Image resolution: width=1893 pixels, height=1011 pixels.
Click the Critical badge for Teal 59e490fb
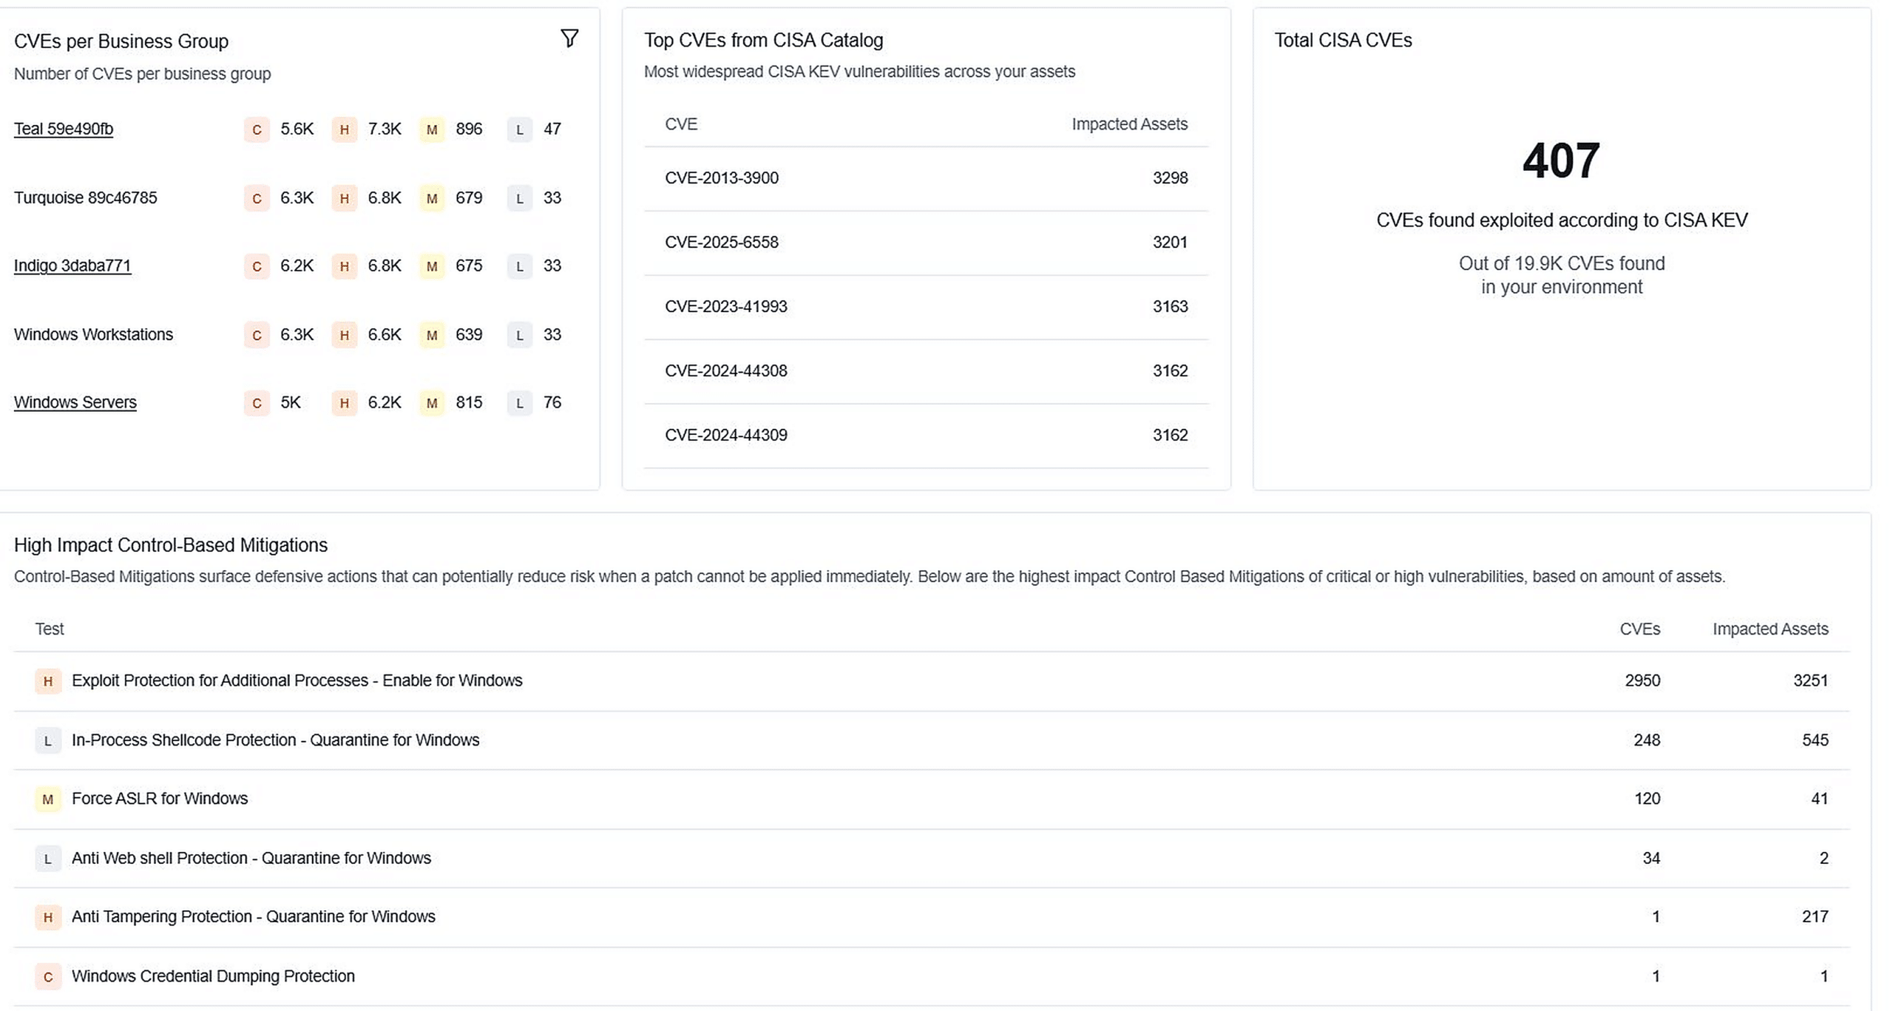coord(257,129)
